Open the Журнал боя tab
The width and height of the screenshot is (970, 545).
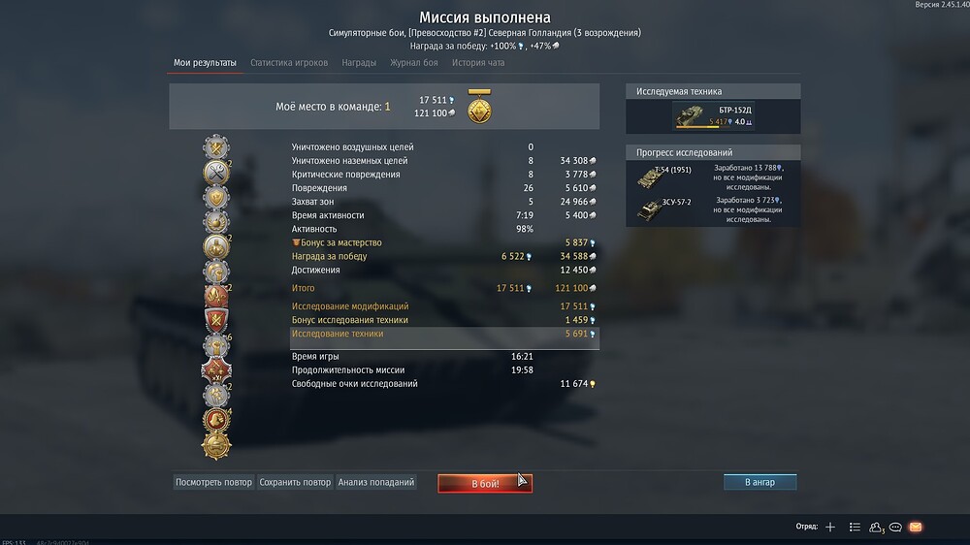tap(414, 62)
